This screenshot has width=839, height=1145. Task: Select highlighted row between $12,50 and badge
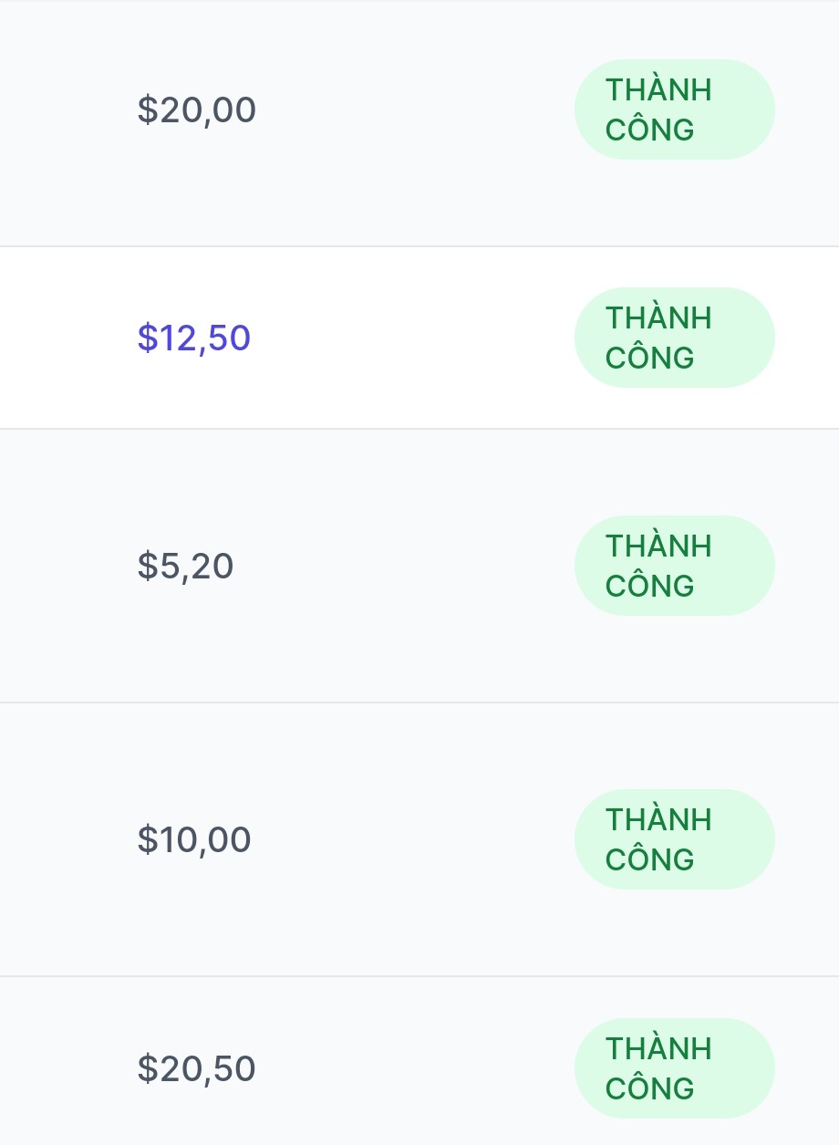[x=410, y=338]
